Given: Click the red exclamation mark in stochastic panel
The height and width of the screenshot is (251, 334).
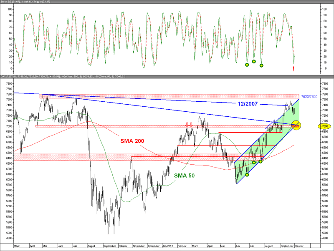Looking at the screenshot, I should click(x=294, y=69).
